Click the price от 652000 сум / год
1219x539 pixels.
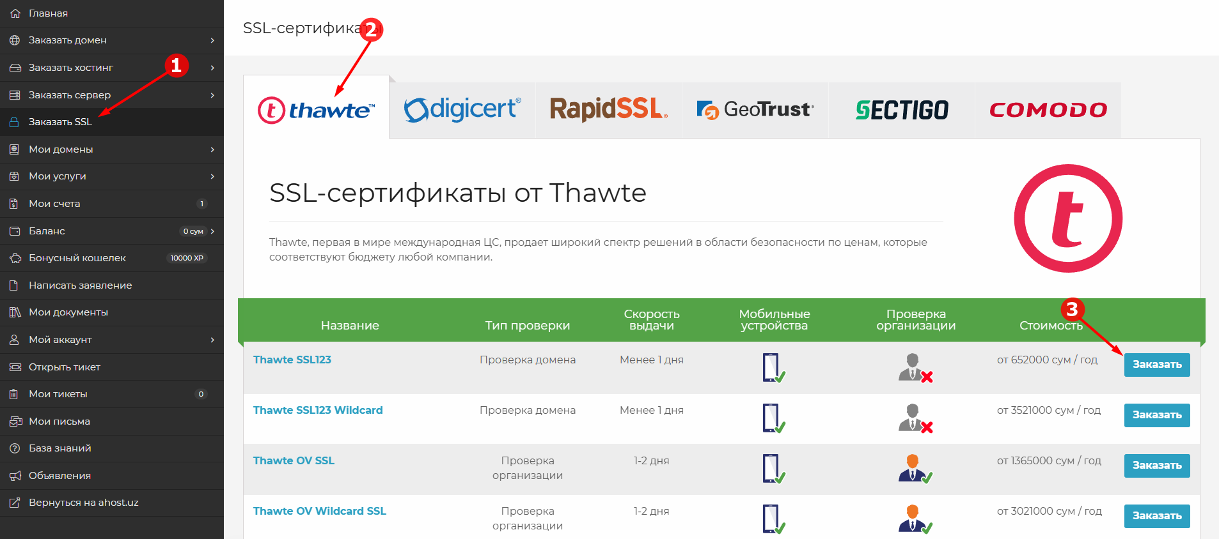(1047, 360)
